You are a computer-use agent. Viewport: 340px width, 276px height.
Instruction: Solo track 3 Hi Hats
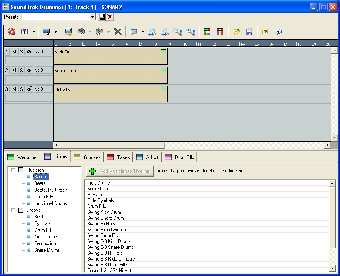(x=22, y=89)
